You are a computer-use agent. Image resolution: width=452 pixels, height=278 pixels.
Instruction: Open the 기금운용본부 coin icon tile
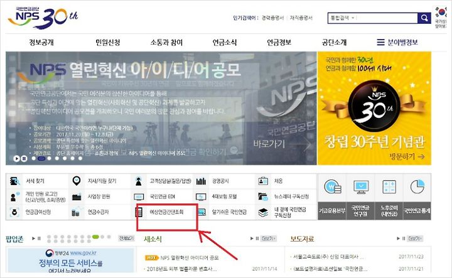[x=332, y=187]
